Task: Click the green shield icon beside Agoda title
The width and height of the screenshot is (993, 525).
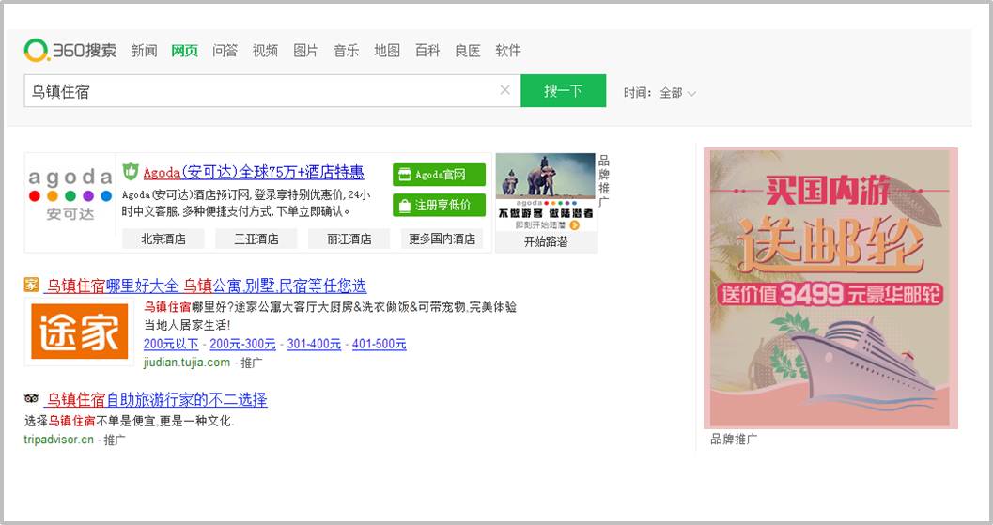Action: click(131, 172)
